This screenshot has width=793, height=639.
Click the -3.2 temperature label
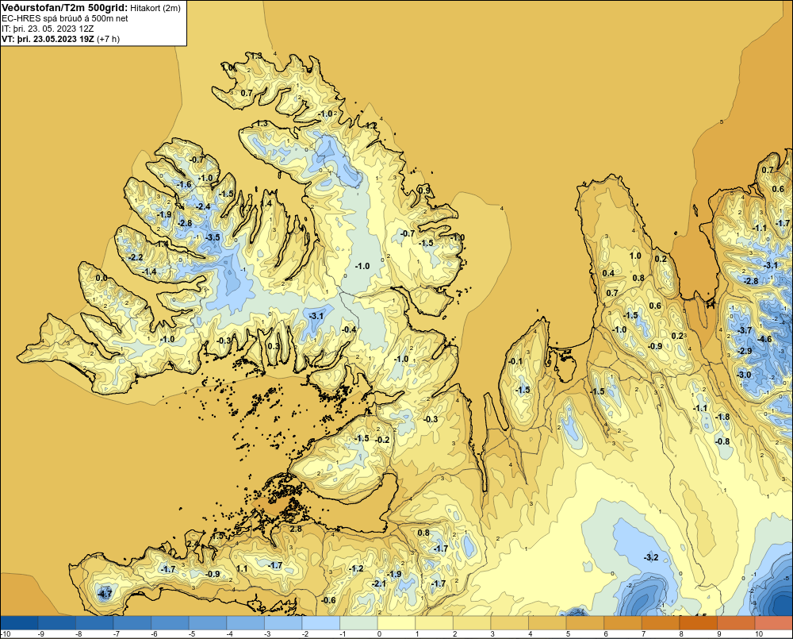pyautogui.click(x=651, y=557)
